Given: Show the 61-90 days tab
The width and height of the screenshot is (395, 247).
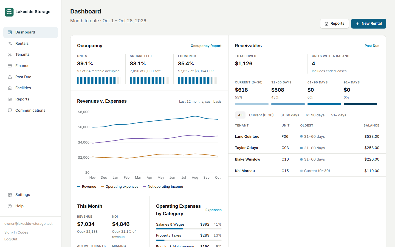Looking at the screenshot, I should click(x=315, y=115).
